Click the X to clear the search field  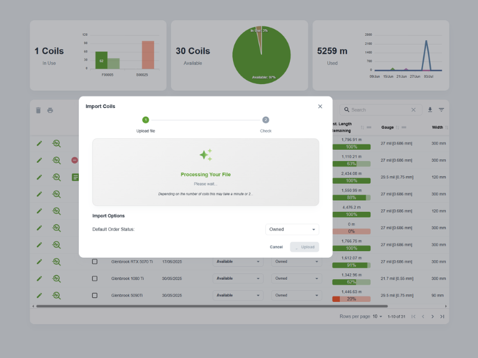413,110
